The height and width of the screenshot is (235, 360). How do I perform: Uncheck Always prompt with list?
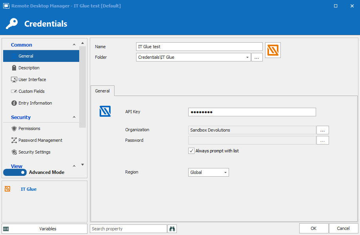pos(191,151)
